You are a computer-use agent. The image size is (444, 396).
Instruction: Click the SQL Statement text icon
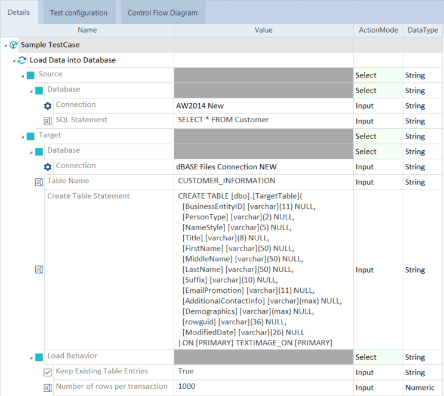[x=48, y=121]
